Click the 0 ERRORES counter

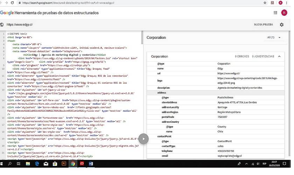tap(242, 56)
